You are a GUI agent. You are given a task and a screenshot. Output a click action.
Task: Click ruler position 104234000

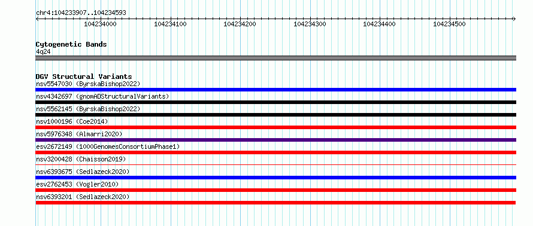[x=100, y=24]
